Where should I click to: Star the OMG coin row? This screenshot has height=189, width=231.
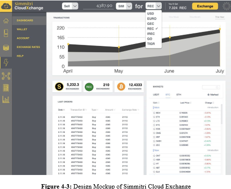click(154, 133)
